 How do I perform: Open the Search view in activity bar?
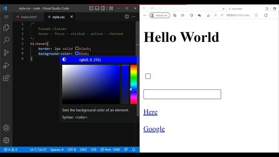click(x=6, y=40)
